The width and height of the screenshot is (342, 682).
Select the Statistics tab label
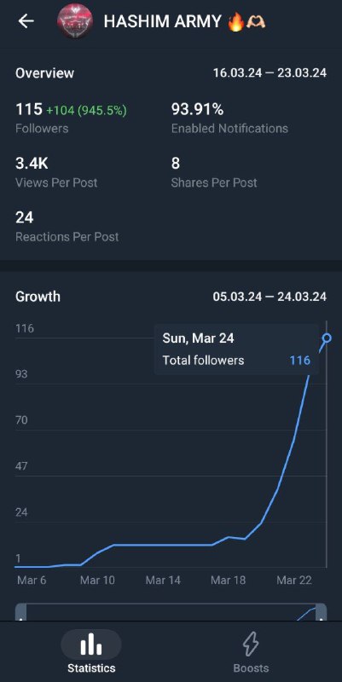point(91,668)
